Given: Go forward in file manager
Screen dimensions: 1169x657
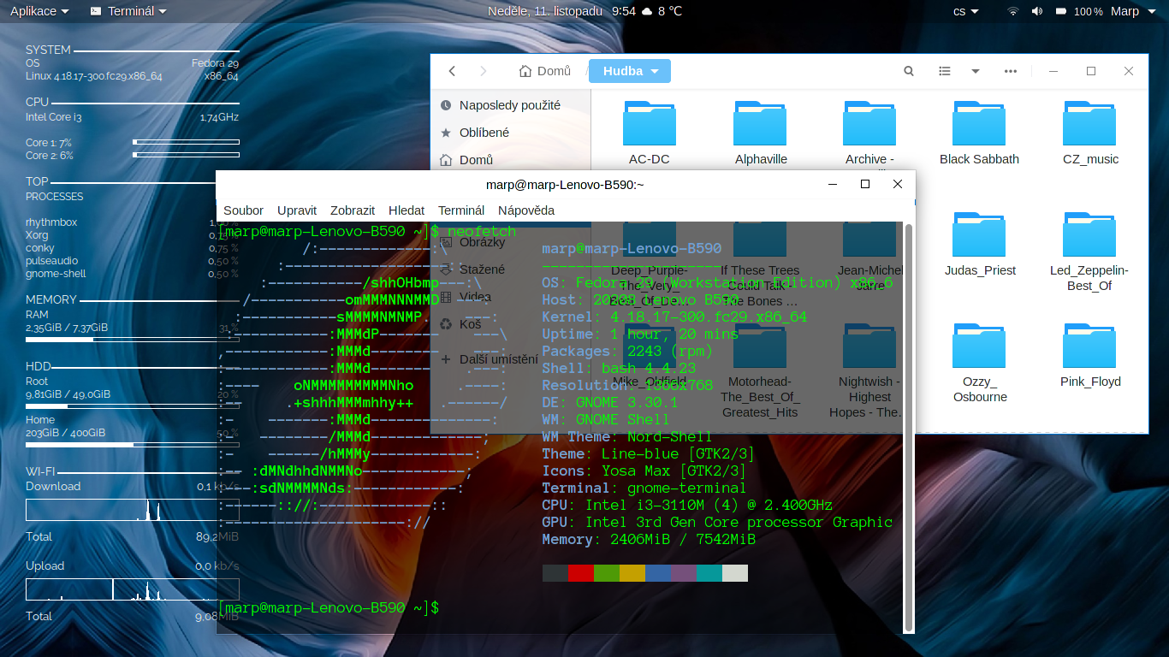Looking at the screenshot, I should coord(483,71).
